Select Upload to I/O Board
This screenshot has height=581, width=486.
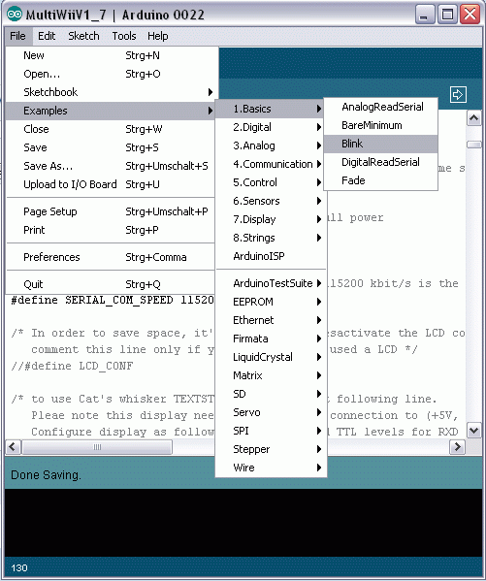coord(111,184)
